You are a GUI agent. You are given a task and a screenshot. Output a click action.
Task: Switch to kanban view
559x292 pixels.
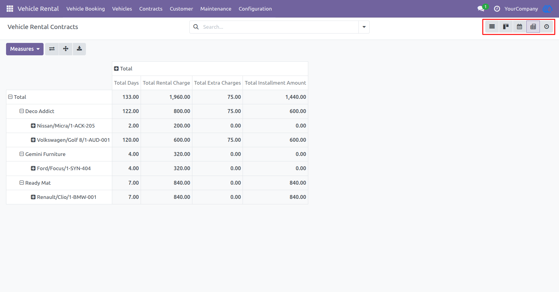tap(506, 27)
